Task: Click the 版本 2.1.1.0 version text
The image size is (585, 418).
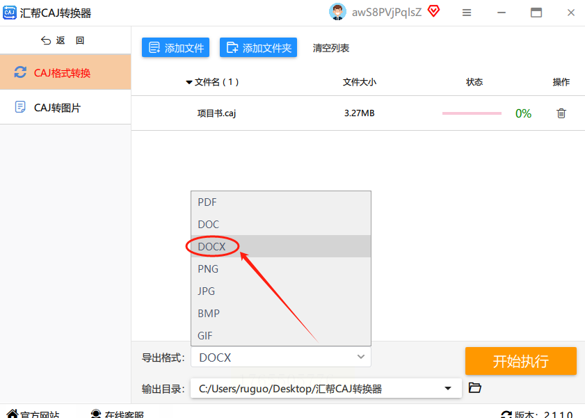Action: 543,415
